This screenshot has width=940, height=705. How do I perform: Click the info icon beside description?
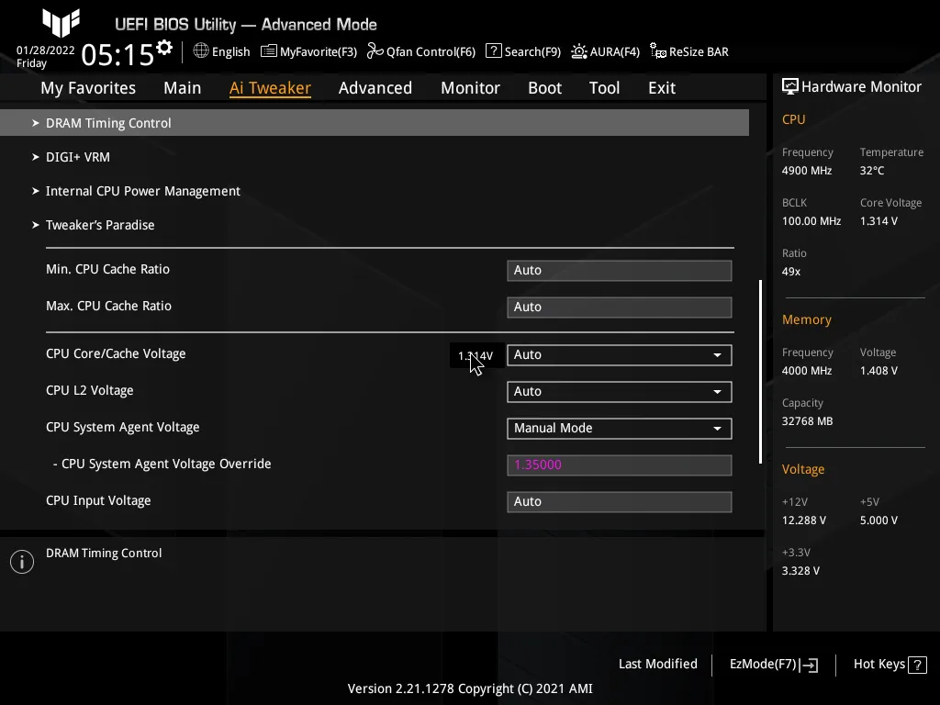22,562
